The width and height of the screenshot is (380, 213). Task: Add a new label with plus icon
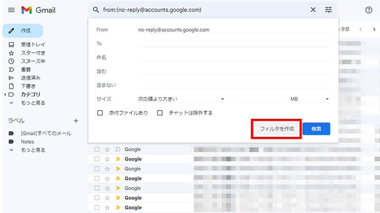76,121
